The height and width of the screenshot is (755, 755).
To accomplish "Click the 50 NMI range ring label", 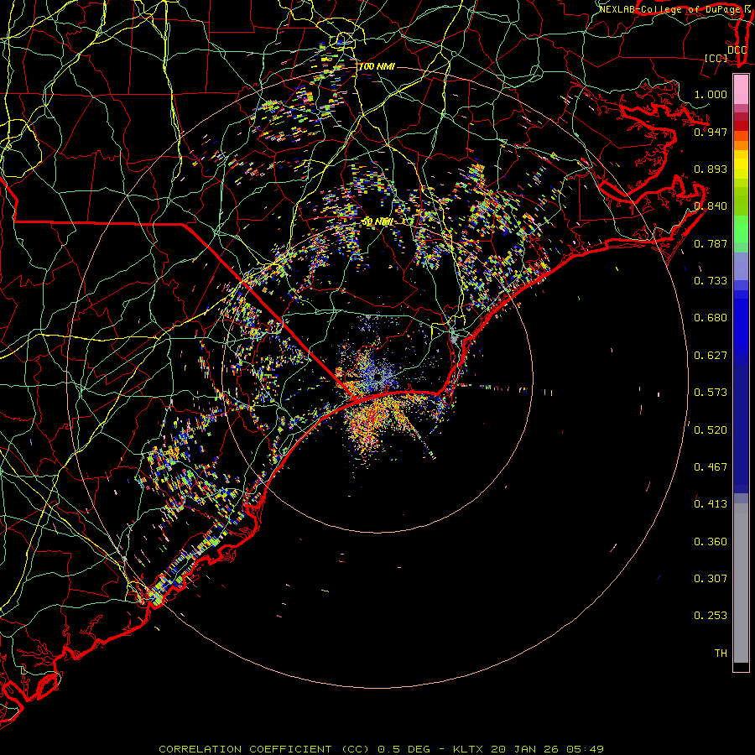I will 377,222.
